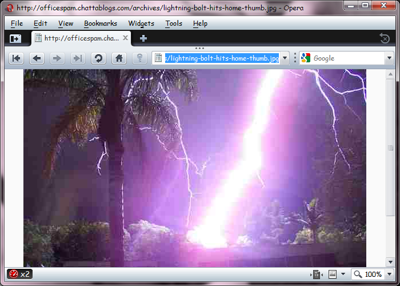This screenshot has width=400, height=286.
Task: Click the Google search engine icon
Action: pos(306,58)
